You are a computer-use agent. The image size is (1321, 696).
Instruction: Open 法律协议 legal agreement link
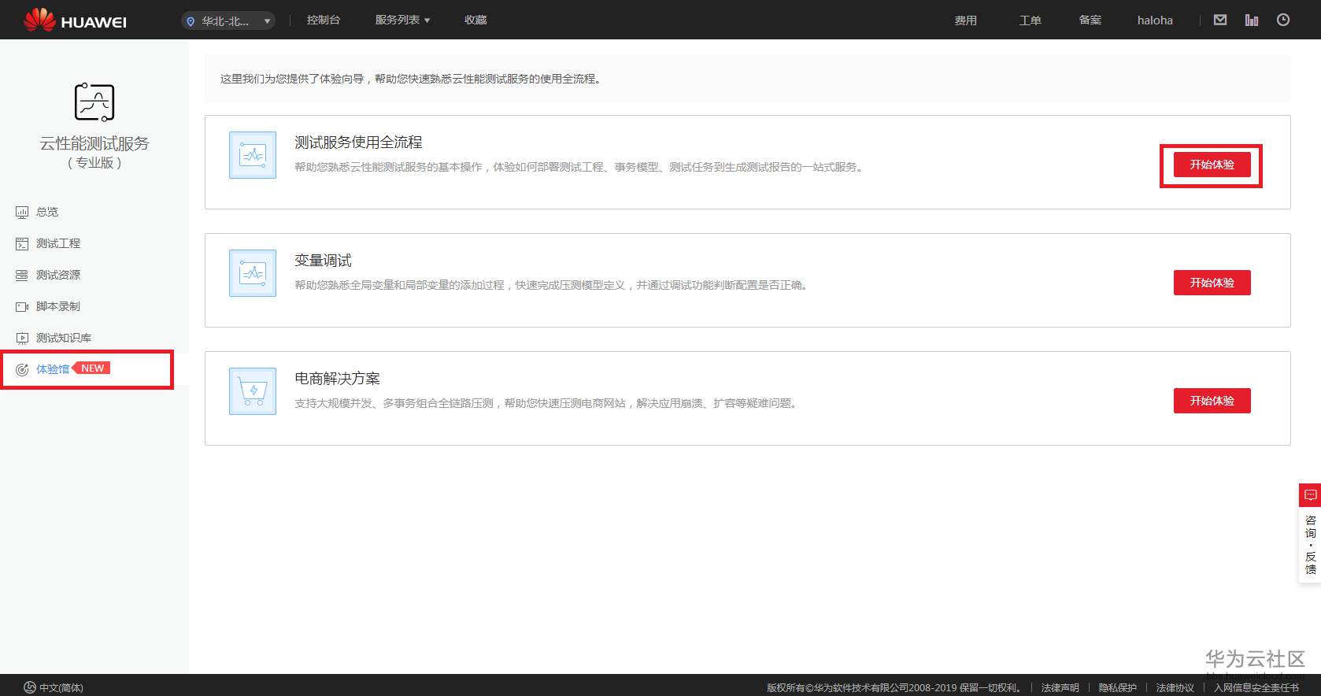[x=1175, y=687]
